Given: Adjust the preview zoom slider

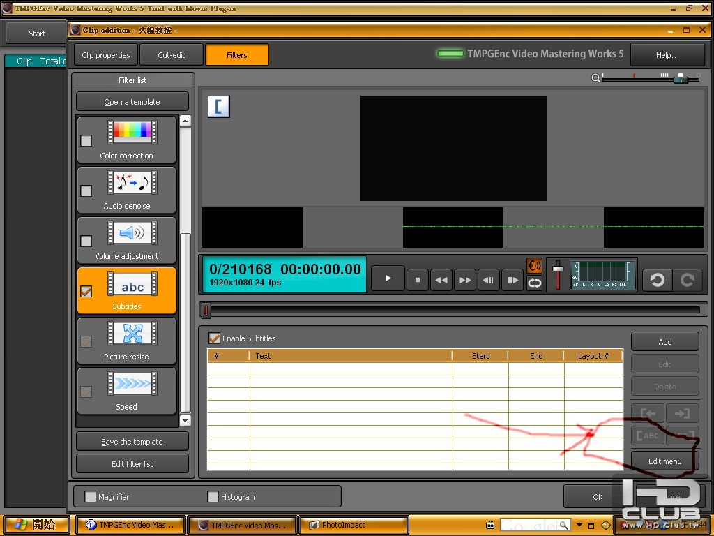Looking at the screenshot, I should [x=680, y=80].
